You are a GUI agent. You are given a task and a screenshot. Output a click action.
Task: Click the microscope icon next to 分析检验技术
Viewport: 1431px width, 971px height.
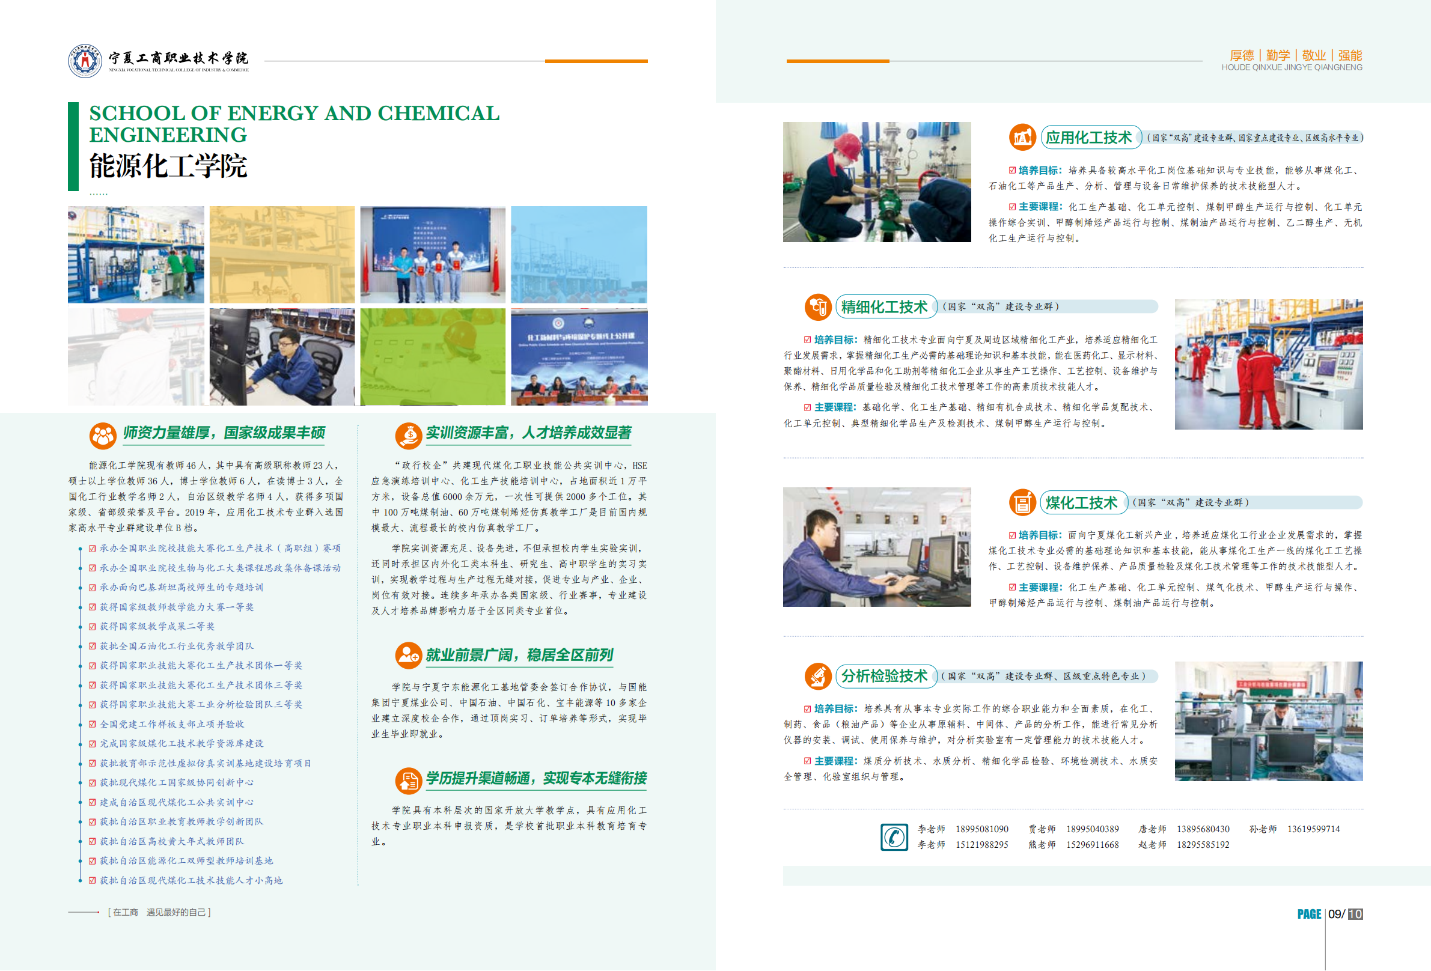(818, 675)
